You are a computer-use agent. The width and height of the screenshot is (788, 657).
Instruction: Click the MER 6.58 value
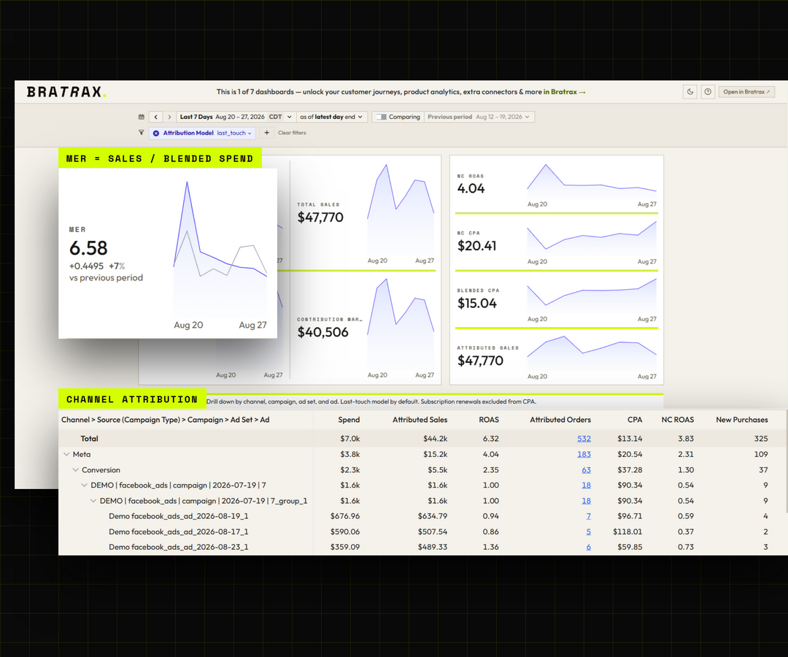pos(88,248)
